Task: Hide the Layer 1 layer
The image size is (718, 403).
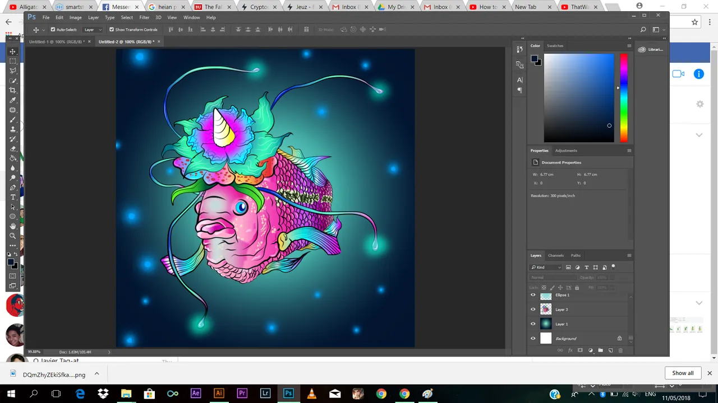Action: pos(533,324)
